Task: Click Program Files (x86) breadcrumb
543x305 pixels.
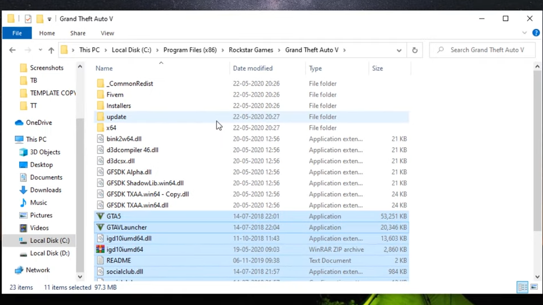Action: click(190, 50)
